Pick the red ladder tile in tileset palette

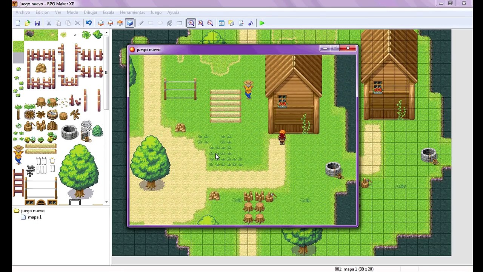point(18,182)
